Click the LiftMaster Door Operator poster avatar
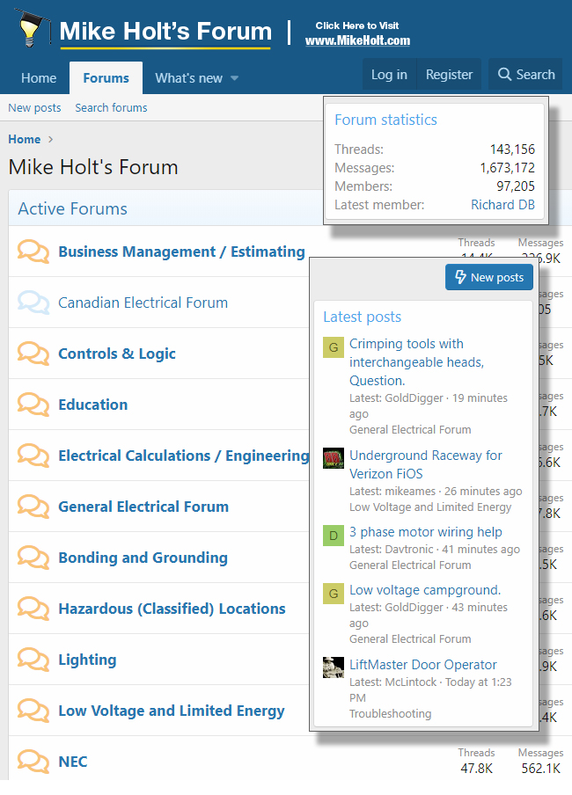Image resolution: width=572 pixels, height=795 pixels. point(334,667)
